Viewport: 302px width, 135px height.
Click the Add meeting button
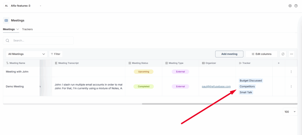229,54
